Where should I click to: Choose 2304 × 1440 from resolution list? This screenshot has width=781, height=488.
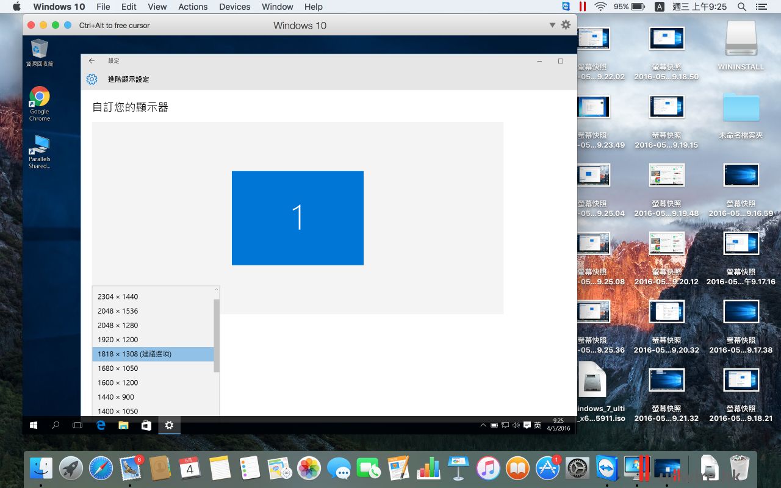click(x=118, y=297)
